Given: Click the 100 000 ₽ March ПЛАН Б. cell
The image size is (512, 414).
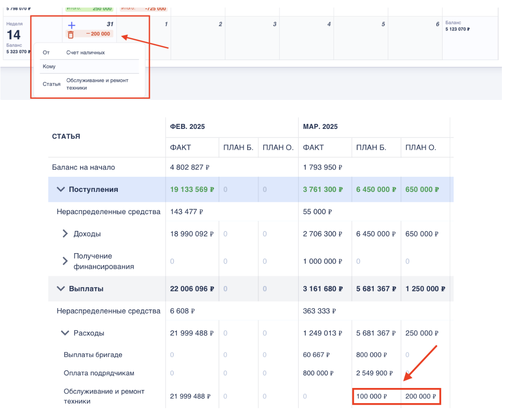Looking at the screenshot, I should click(x=372, y=396).
